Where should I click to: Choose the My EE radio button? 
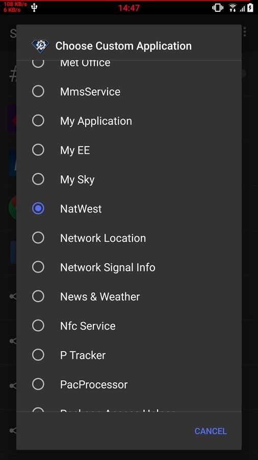38,150
